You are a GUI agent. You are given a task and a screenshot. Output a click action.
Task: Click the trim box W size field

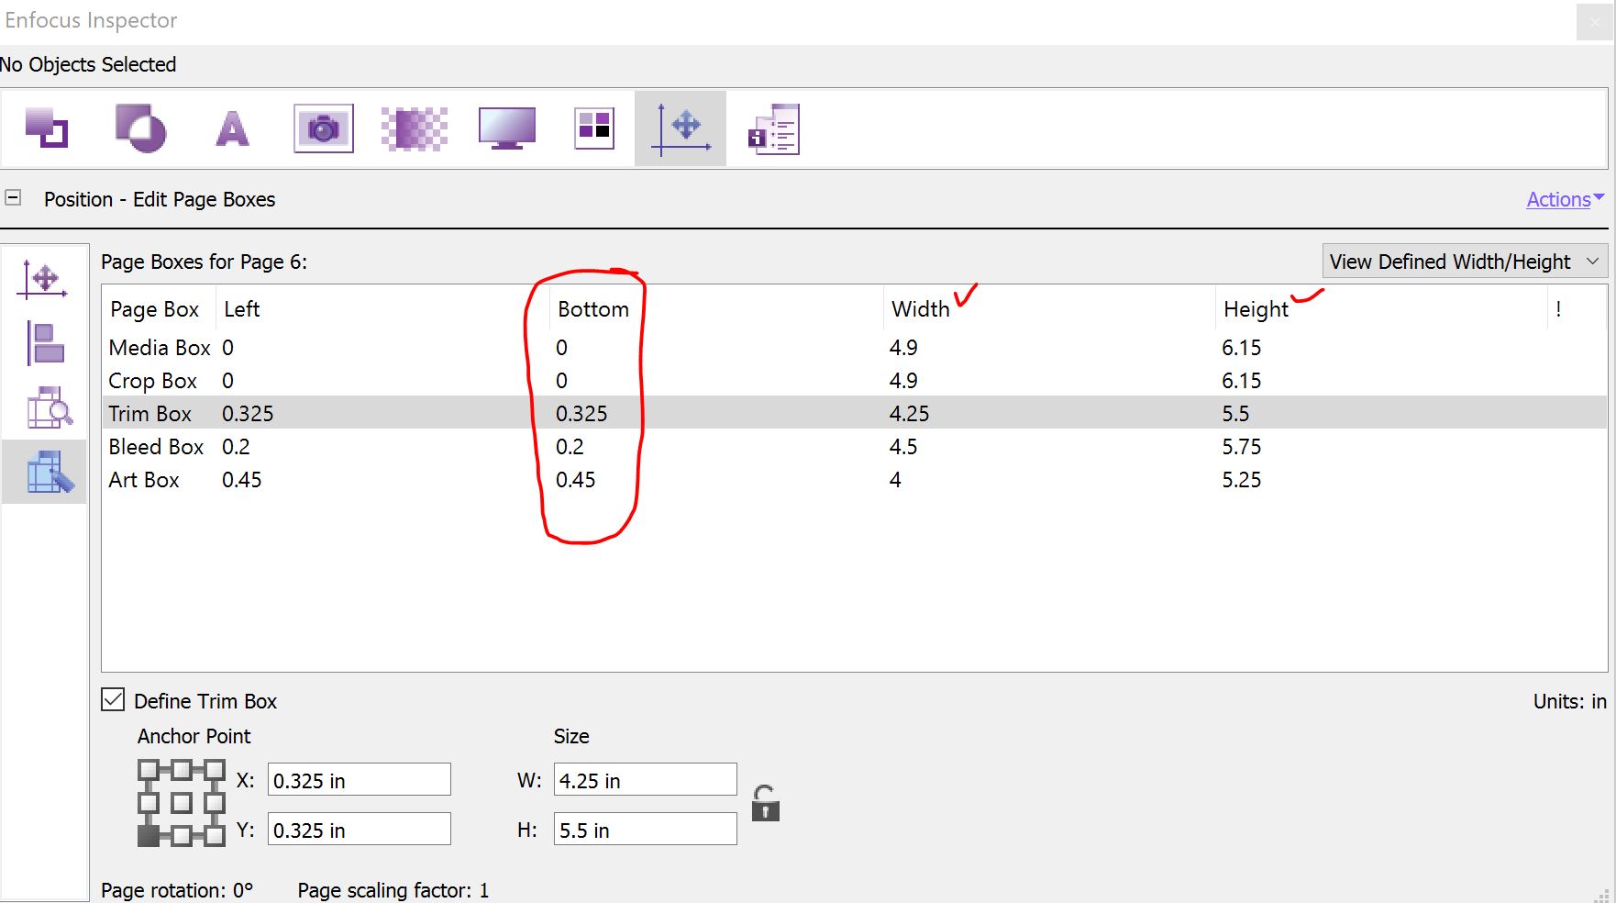coord(644,780)
